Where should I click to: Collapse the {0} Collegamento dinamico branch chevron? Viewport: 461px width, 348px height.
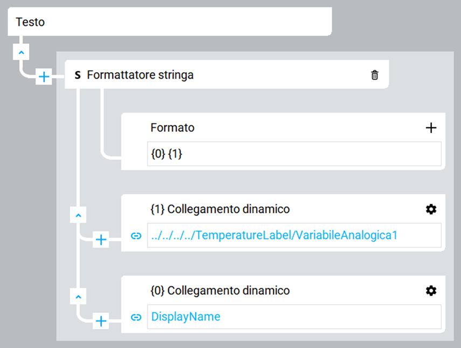click(78, 297)
